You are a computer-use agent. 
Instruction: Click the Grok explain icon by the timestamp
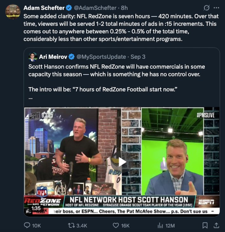[x=206, y=8]
